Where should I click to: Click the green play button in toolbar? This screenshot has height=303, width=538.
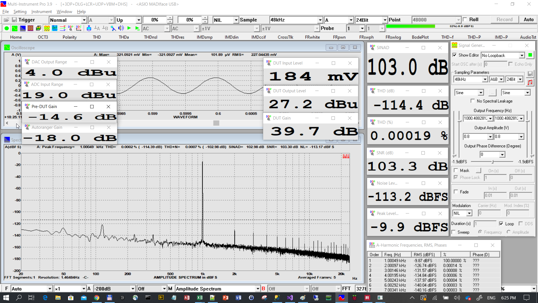tap(129, 28)
